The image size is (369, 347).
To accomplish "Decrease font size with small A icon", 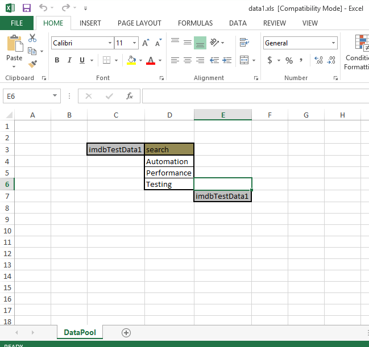I will click(x=159, y=43).
